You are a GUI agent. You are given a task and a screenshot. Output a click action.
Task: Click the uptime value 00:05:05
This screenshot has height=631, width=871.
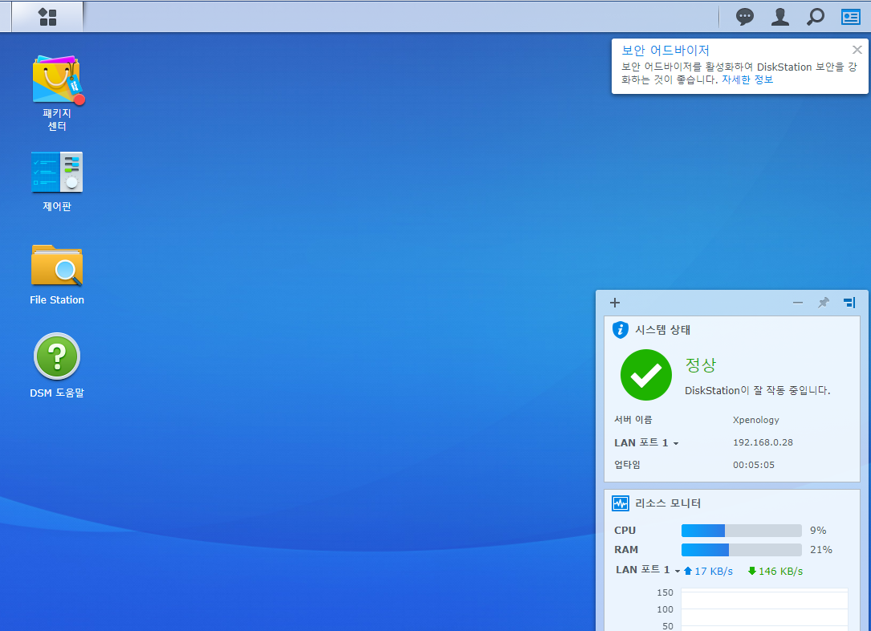753,465
